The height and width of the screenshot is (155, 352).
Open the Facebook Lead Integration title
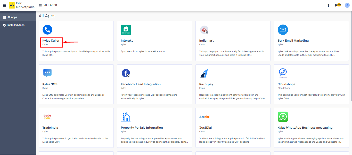(141, 84)
